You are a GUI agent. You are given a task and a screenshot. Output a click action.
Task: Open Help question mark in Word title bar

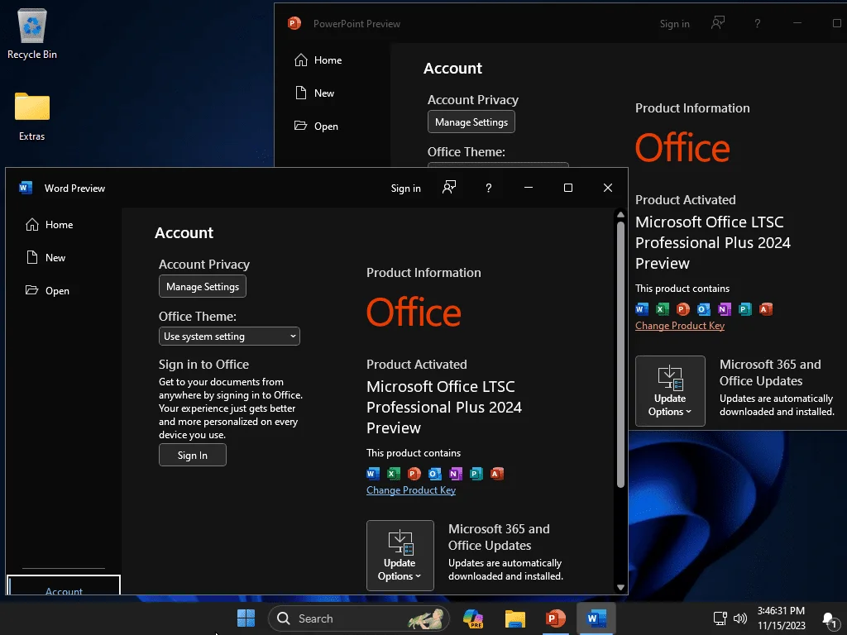[x=488, y=188]
